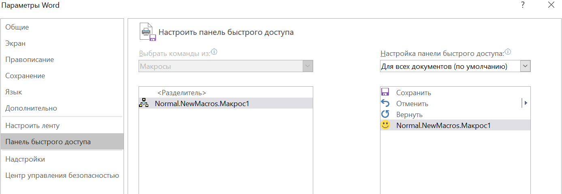Click info icon beside 'Выбрать команды из'

pyautogui.click(x=214, y=52)
